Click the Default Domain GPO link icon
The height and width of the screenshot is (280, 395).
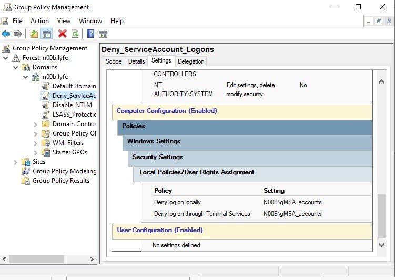point(45,86)
